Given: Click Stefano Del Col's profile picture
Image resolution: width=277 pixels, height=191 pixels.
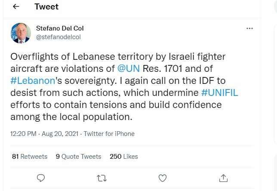Looking at the screenshot, I should pos(21,33).
